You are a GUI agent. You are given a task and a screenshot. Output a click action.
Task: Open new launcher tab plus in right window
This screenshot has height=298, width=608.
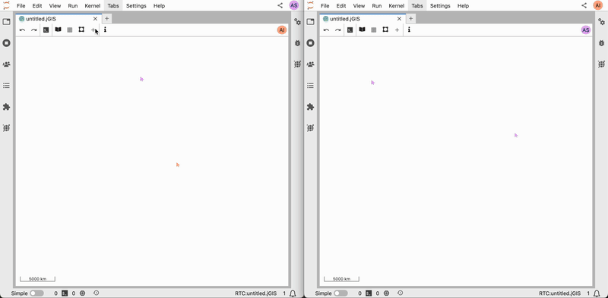(411, 18)
